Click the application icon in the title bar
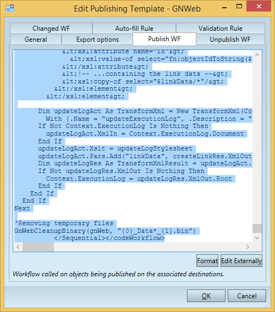 [10, 8]
